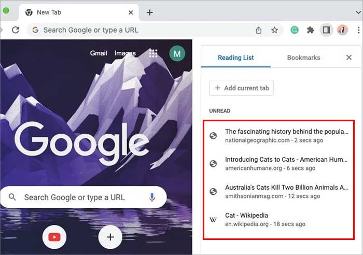Open the Google apps grid
Viewport: 363px width, 255px height.
pos(153,53)
